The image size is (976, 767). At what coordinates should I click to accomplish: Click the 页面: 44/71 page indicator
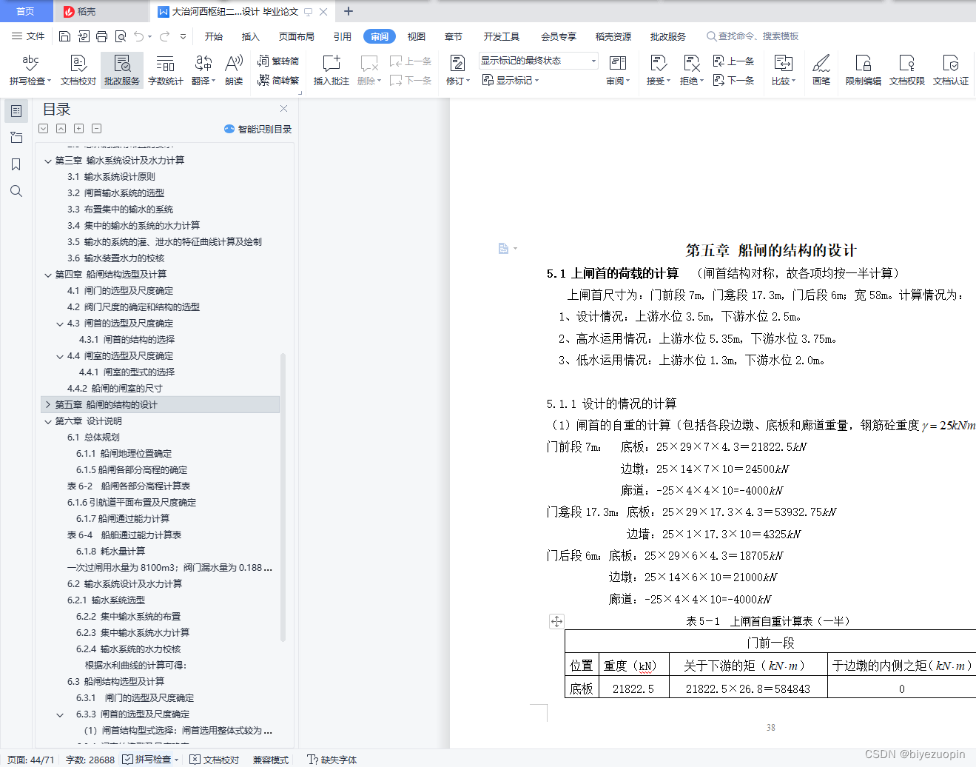pyautogui.click(x=30, y=759)
